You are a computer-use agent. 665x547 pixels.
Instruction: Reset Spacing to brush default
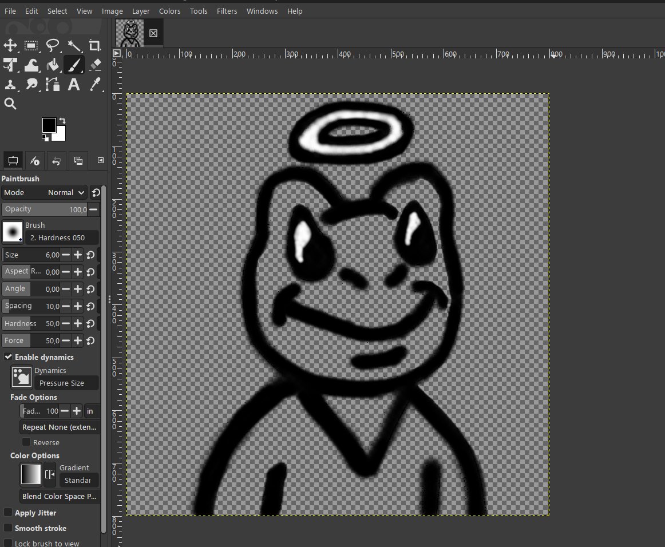[90, 306]
